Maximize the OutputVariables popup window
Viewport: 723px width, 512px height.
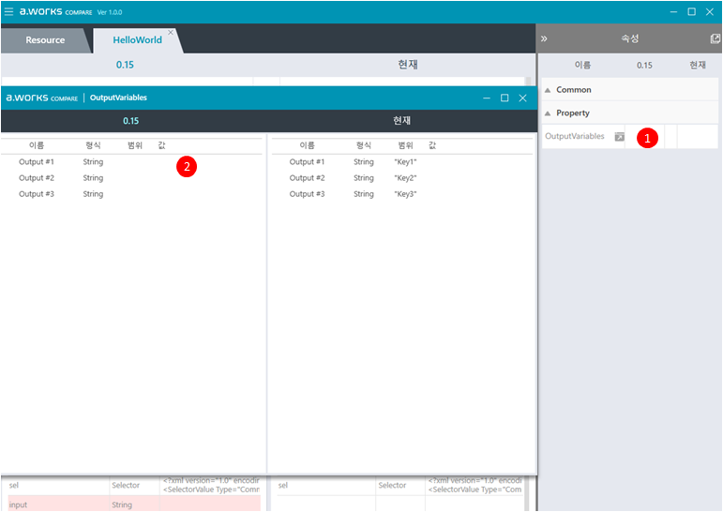coord(505,98)
